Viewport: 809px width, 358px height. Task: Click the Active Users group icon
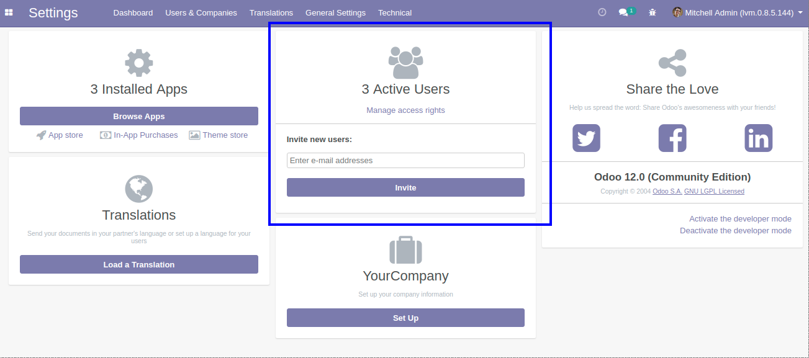pos(405,63)
